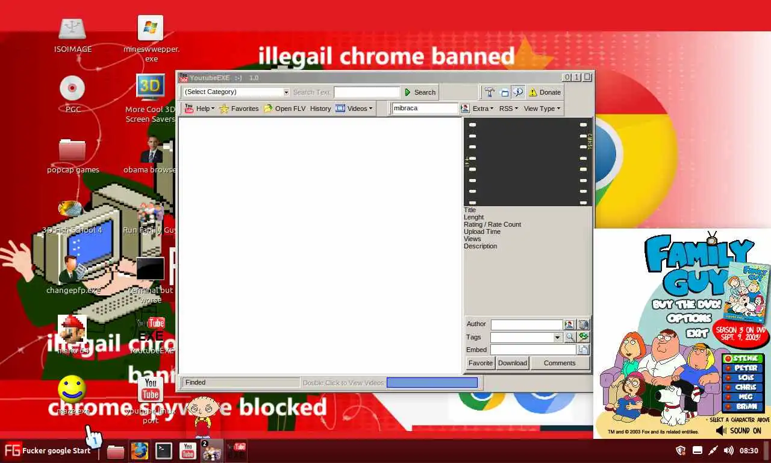
Task: Open the terminal but worse icon
Action: click(x=151, y=280)
